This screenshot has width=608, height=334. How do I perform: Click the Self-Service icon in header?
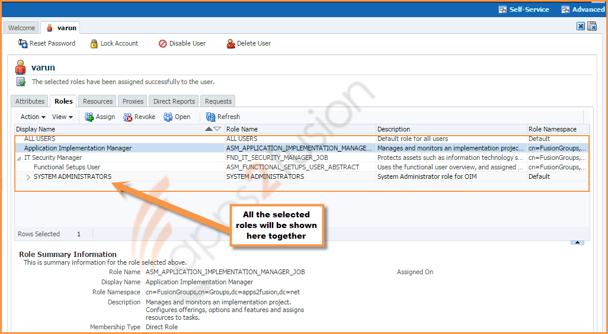[503, 9]
